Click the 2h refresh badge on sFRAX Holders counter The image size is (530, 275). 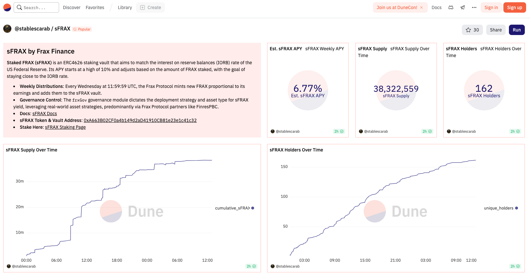[x=515, y=131]
